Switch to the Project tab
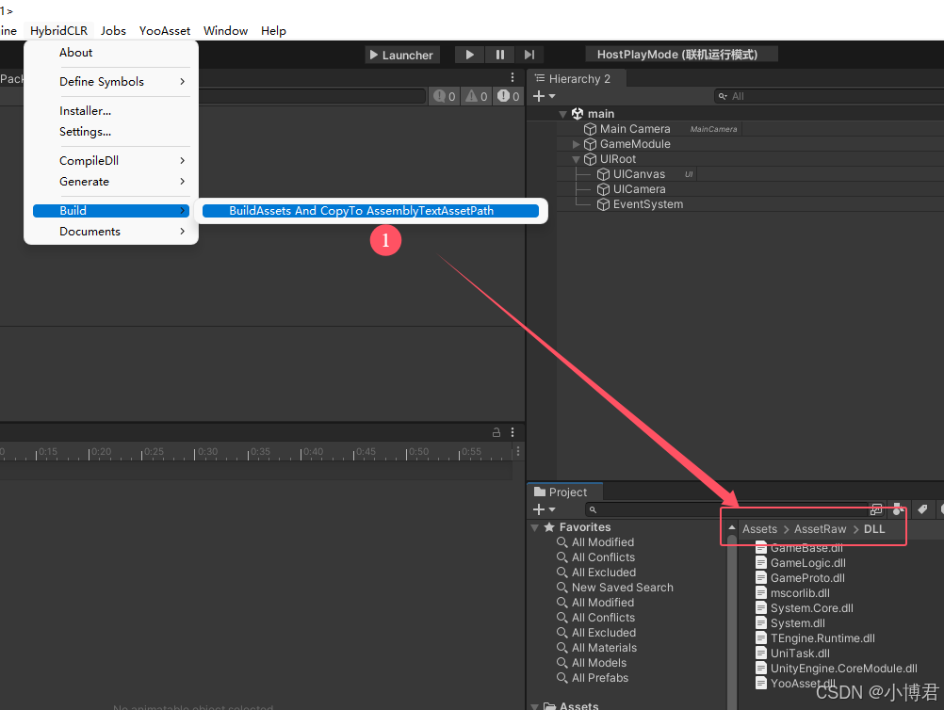Image resolution: width=944 pixels, height=710 pixels. [x=564, y=492]
